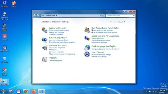Select the Firefox desktop shortcut

(x=14, y=4)
